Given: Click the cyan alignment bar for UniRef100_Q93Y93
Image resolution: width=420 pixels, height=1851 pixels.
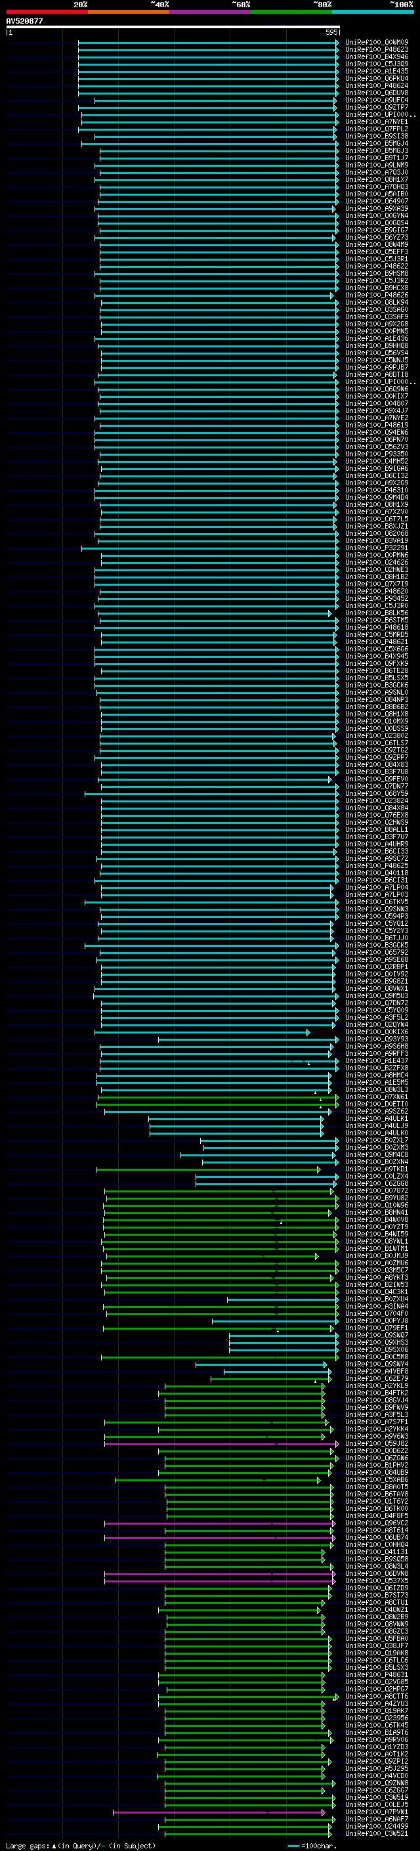Looking at the screenshot, I should tap(249, 1039).
